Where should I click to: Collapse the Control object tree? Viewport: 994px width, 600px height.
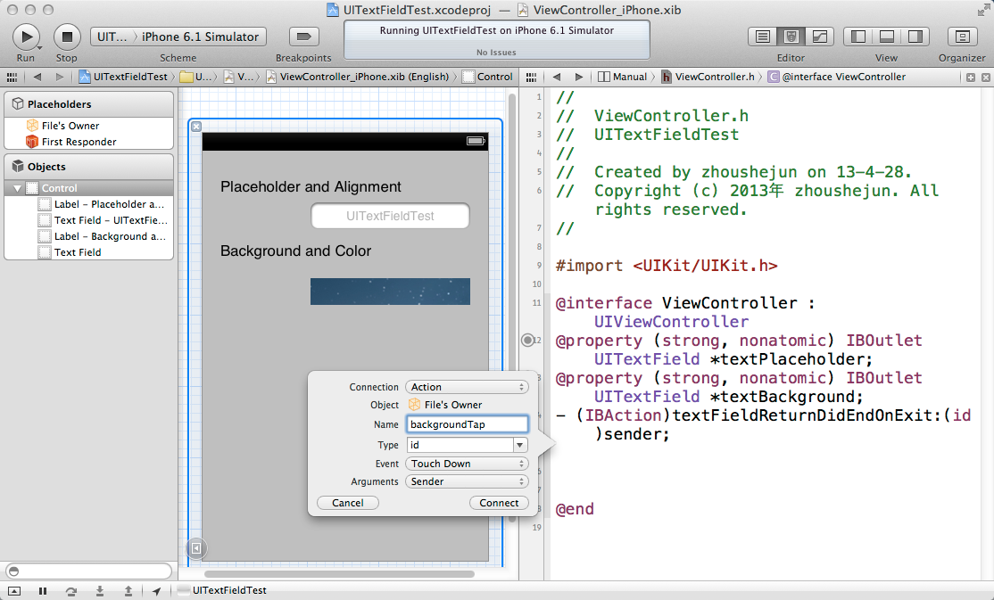click(17, 188)
